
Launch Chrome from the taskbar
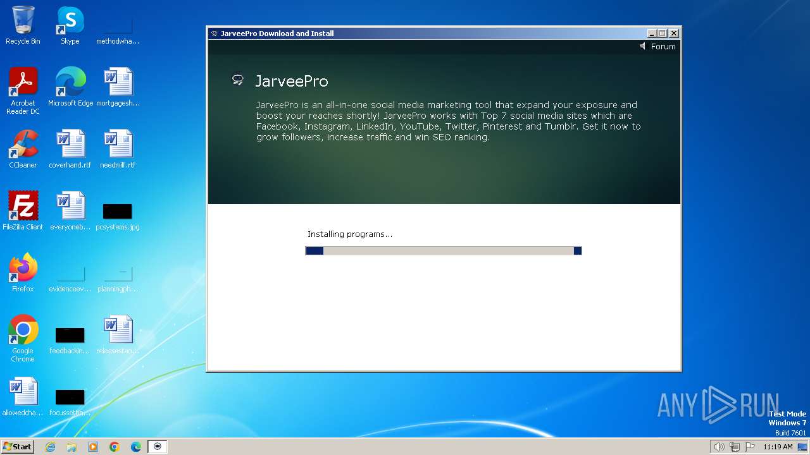[x=115, y=447]
